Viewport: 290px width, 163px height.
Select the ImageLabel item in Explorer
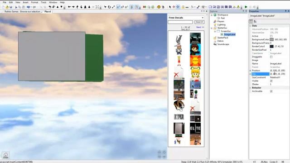coord(230,34)
